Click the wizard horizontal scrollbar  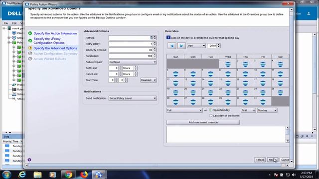coord(157,165)
